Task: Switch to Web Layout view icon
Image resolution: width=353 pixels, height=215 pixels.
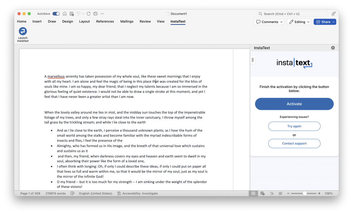Action: pyautogui.click(x=262, y=193)
